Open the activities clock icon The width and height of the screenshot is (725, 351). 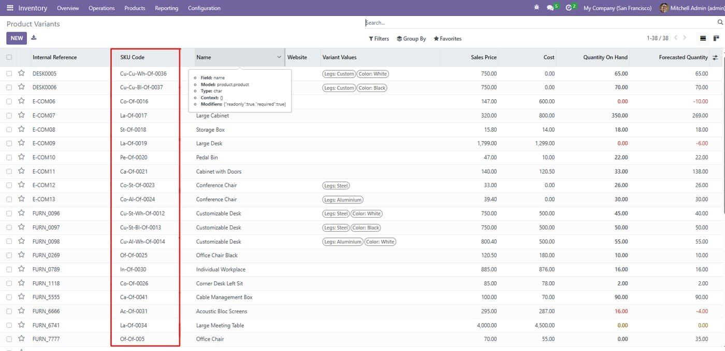[x=569, y=8]
